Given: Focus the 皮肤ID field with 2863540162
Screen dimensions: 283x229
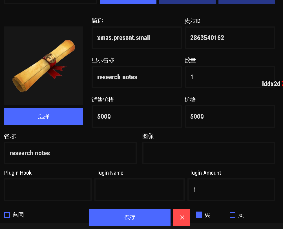Looking at the screenshot, I should click(230, 38).
